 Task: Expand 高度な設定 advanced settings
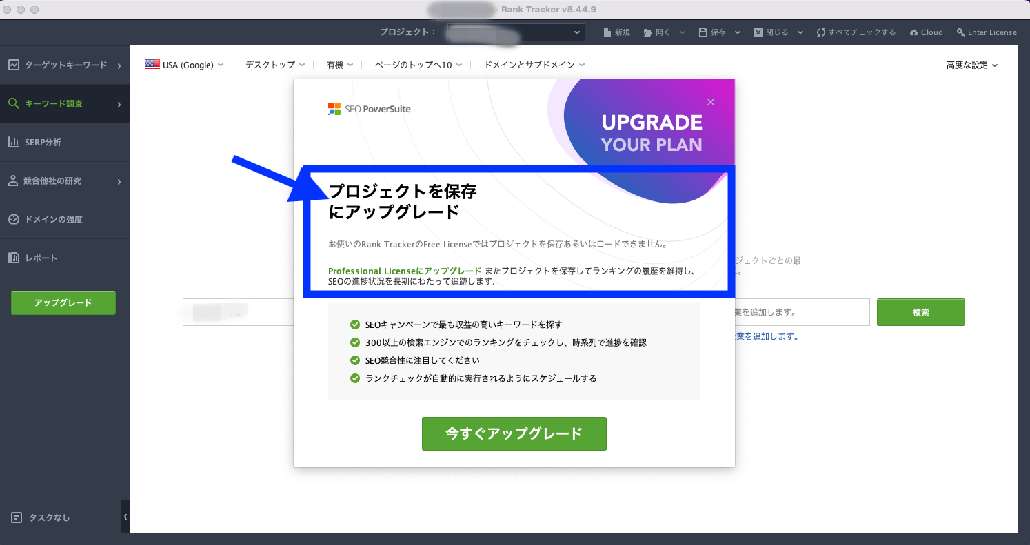972,65
